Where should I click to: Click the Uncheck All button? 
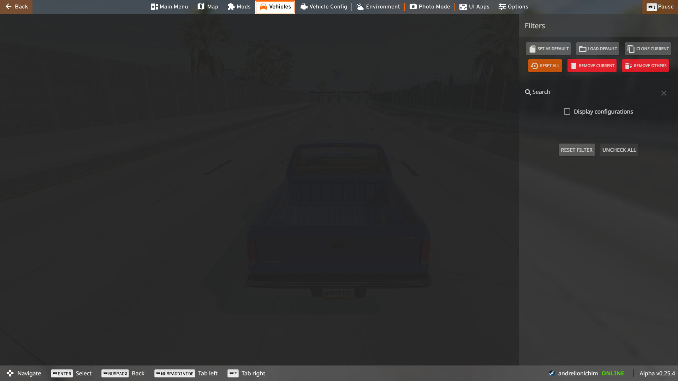[x=619, y=150]
